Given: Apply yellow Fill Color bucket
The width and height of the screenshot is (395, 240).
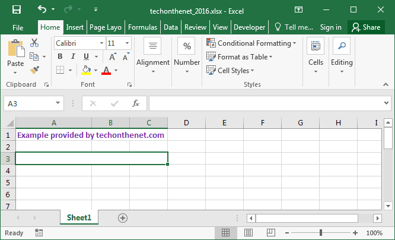Looking at the screenshot, I should click(86, 70).
